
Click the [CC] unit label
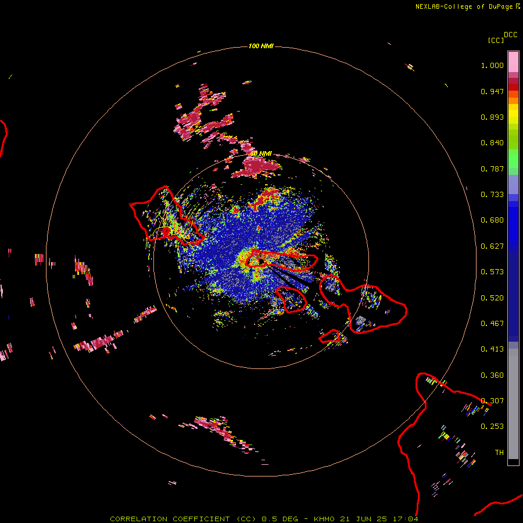pos(496,40)
